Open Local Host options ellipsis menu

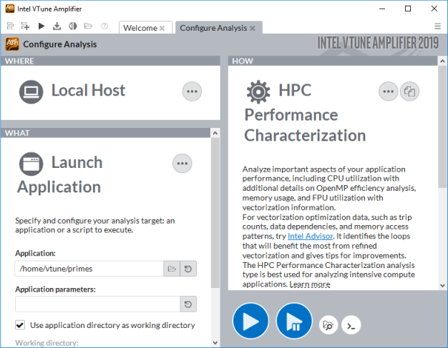point(192,91)
